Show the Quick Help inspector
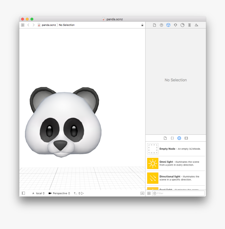The height and width of the screenshot is (229, 225). tap(161, 25)
